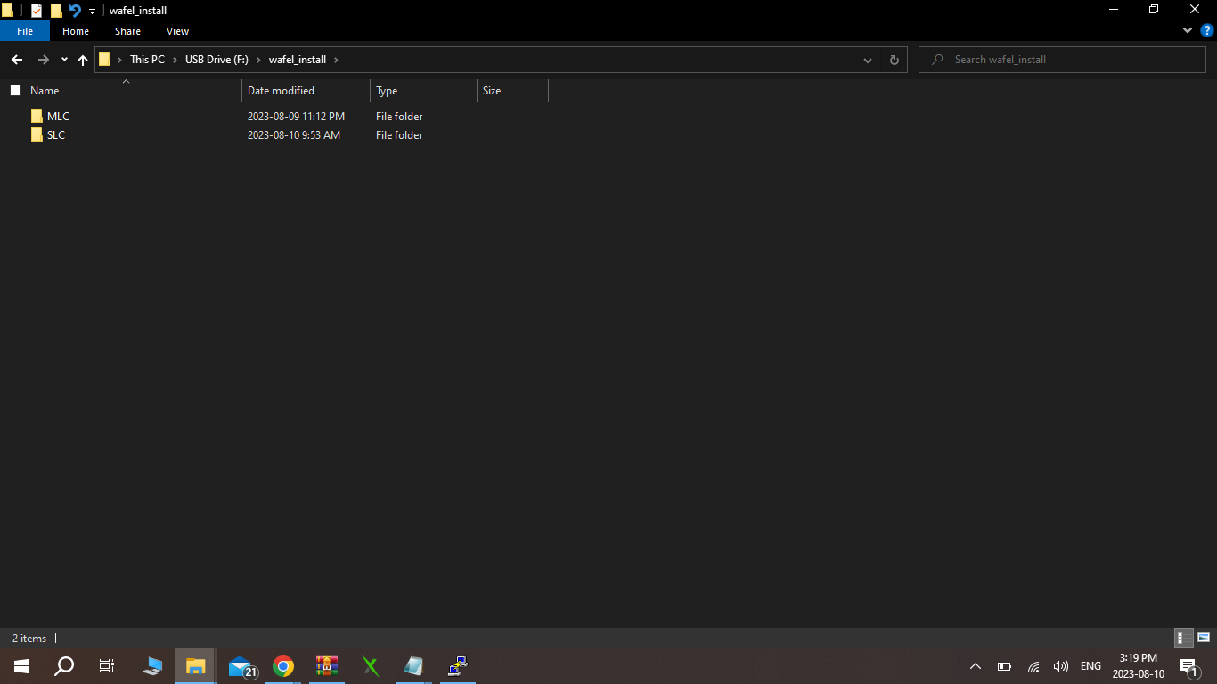
Task: Click the MLC folder icon
Action: coord(37,117)
